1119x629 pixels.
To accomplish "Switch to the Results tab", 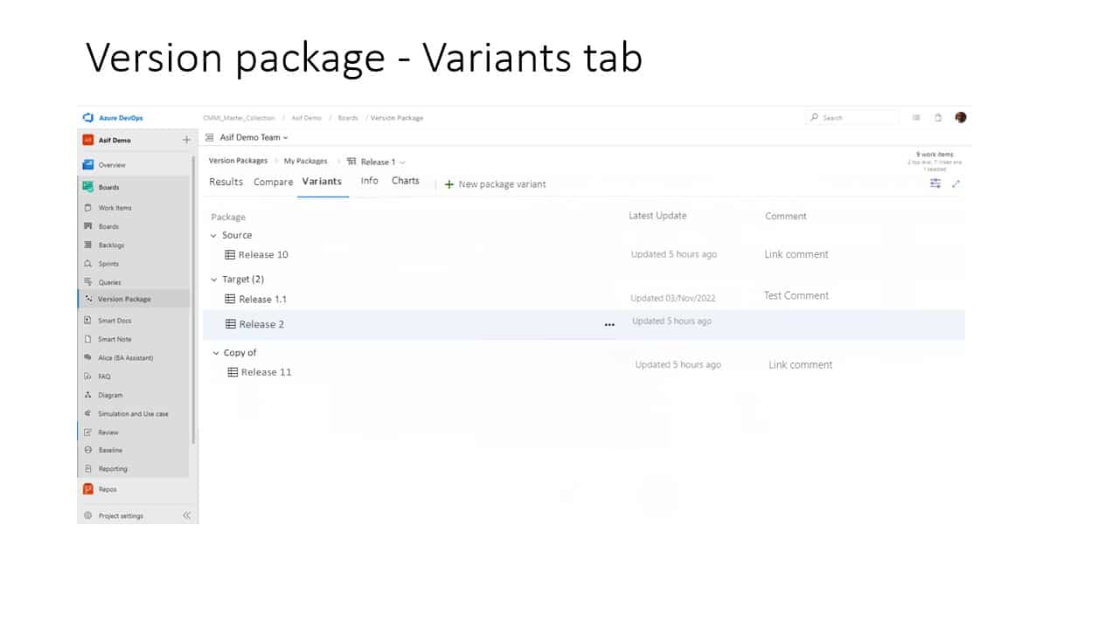I will [x=226, y=182].
